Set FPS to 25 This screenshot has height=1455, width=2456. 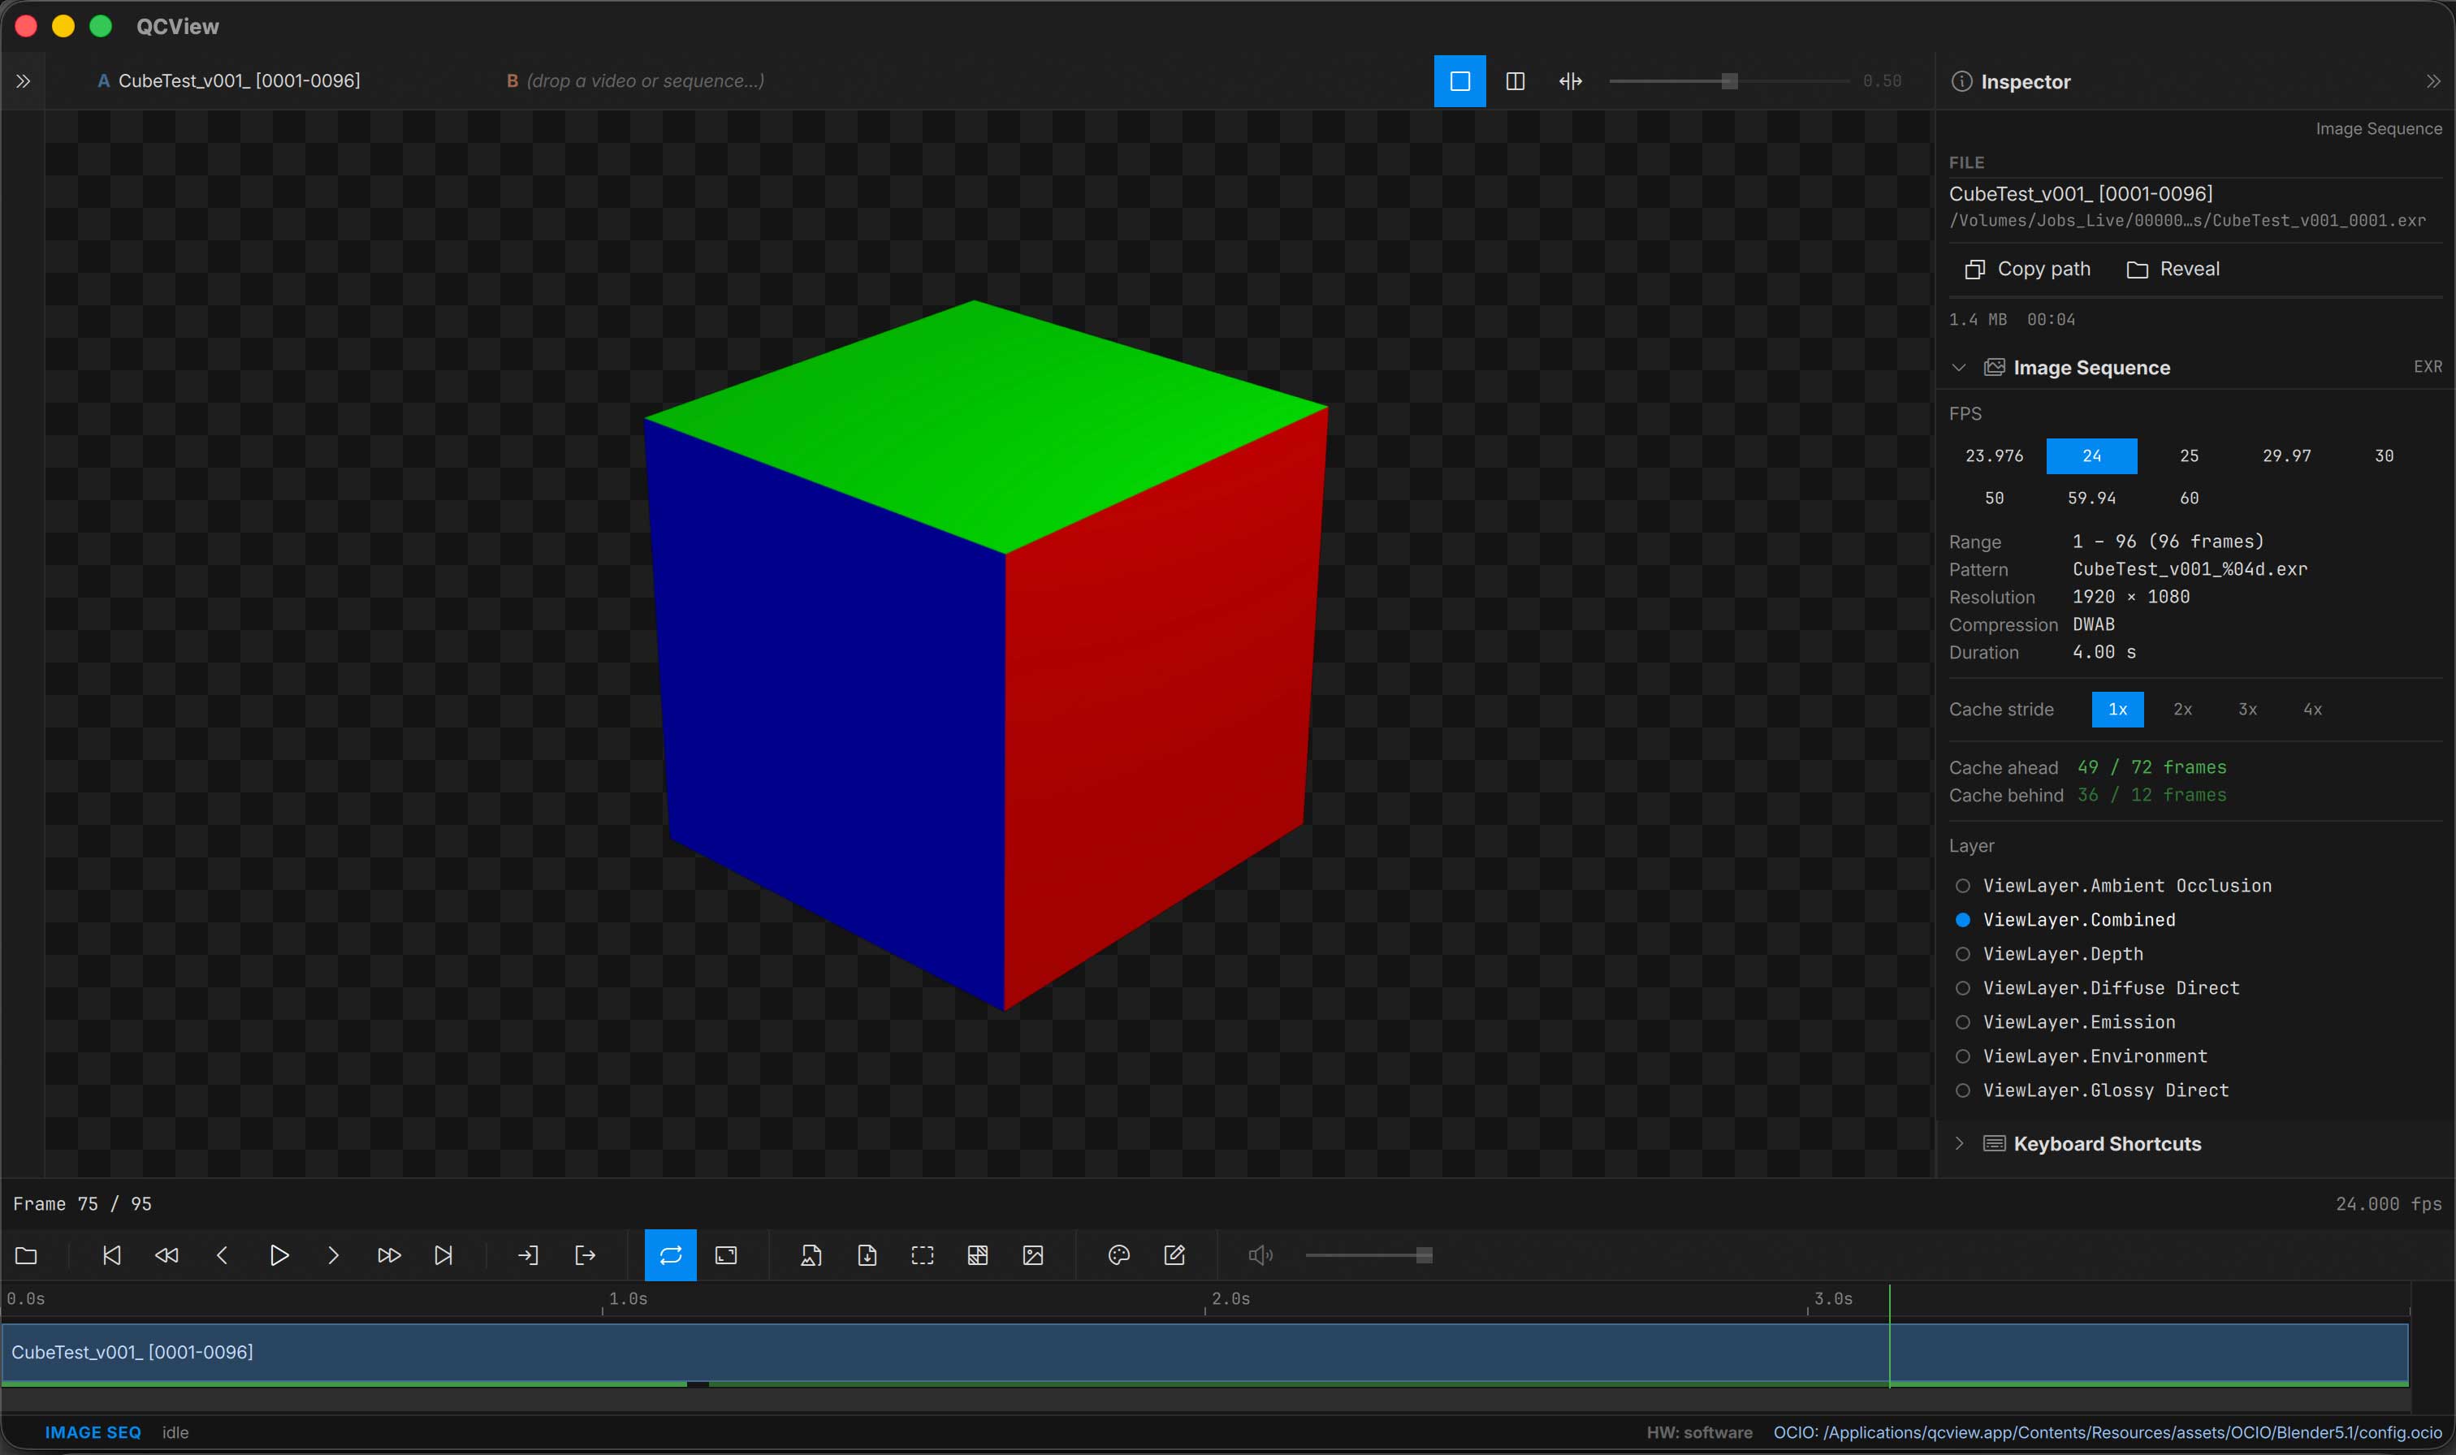pos(2190,456)
